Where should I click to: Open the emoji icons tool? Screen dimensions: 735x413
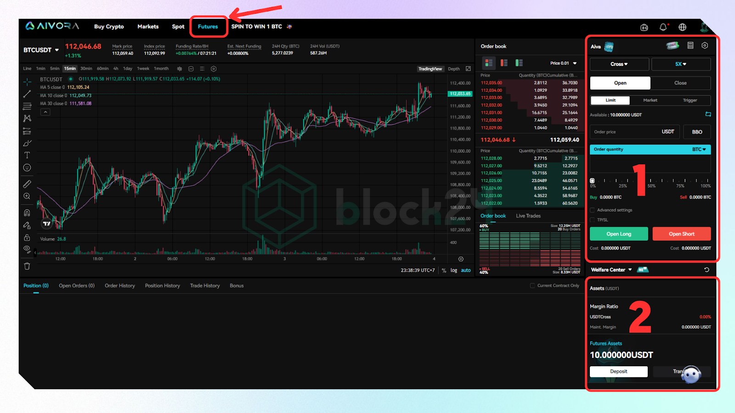tap(27, 167)
